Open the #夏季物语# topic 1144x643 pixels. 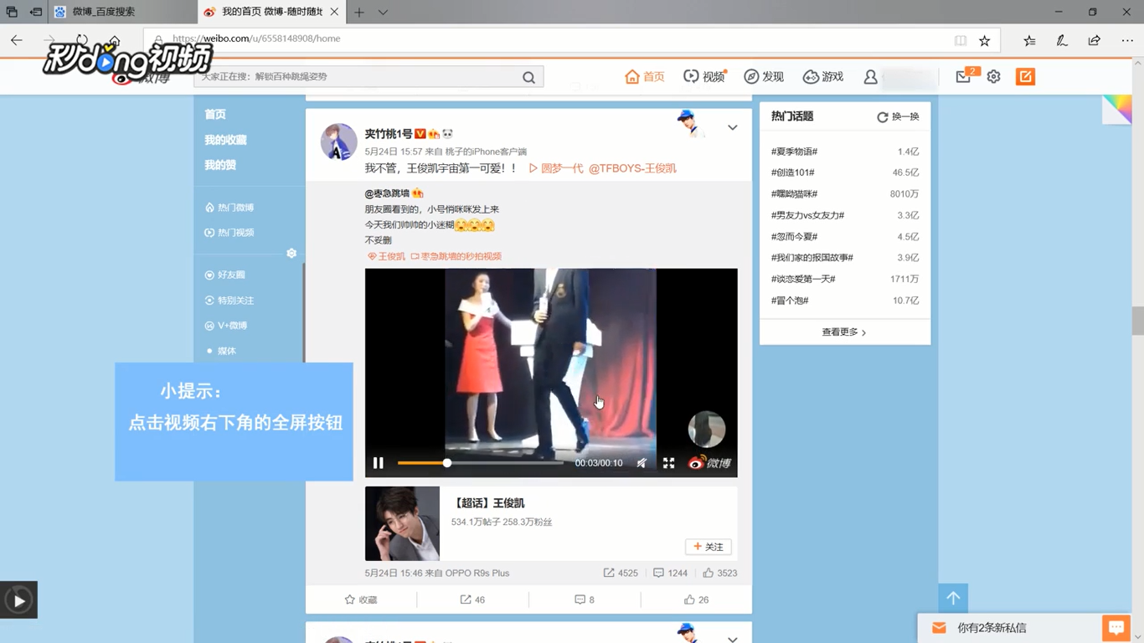(x=794, y=152)
